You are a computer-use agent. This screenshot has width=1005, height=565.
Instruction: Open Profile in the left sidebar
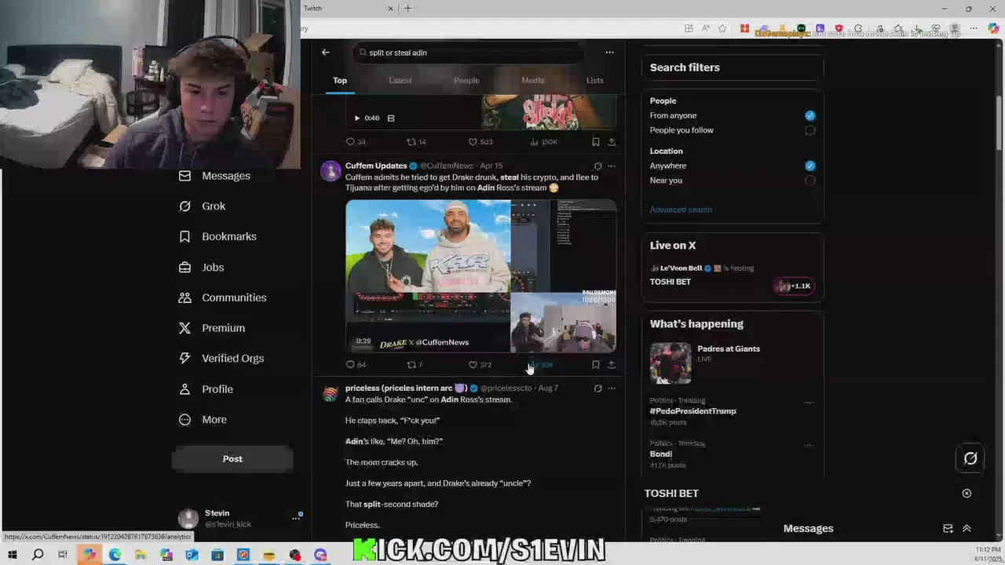click(x=206, y=389)
